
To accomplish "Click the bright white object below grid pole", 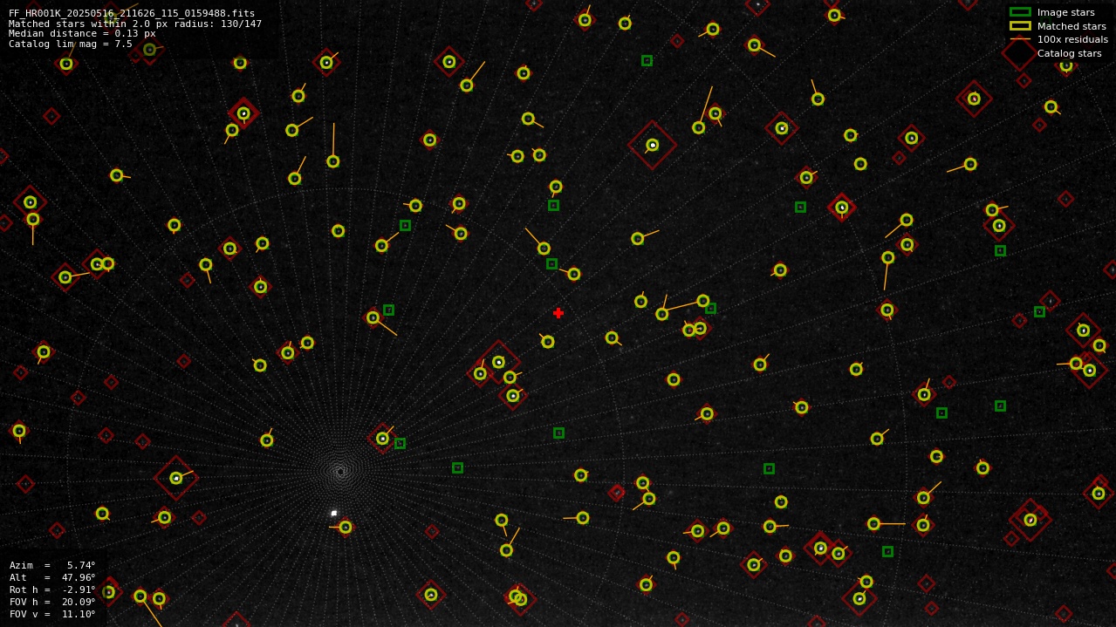I will click(x=333, y=514).
